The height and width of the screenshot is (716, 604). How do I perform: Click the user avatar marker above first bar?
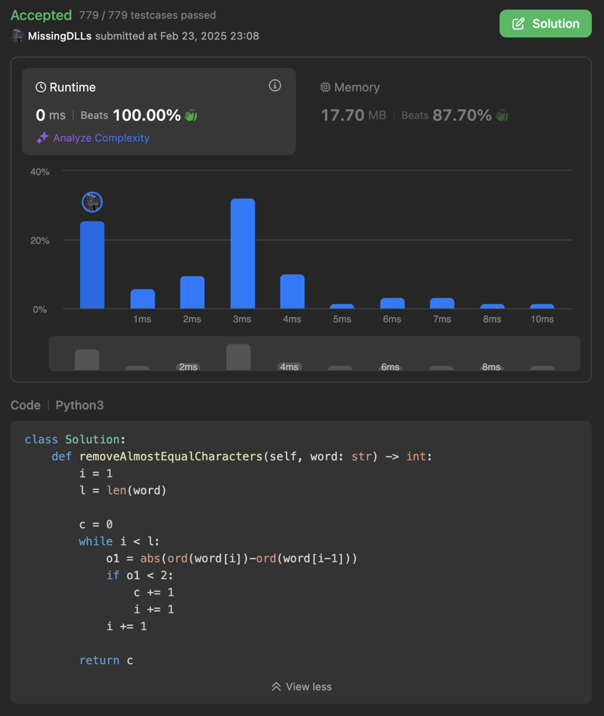coord(92,202)
